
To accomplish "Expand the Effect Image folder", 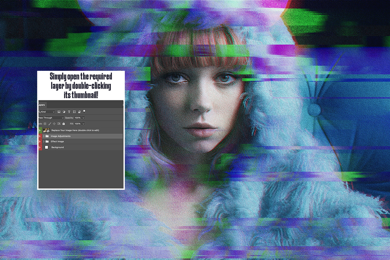I will pos(44,142).
